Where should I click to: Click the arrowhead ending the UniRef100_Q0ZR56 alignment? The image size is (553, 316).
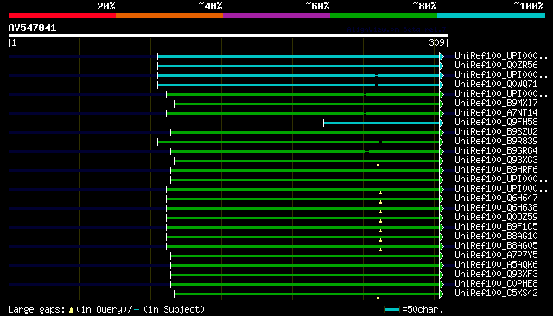point(442,66)
